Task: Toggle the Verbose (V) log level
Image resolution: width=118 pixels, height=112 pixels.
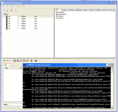Action: pyautogui.click(x=15, y=61)
